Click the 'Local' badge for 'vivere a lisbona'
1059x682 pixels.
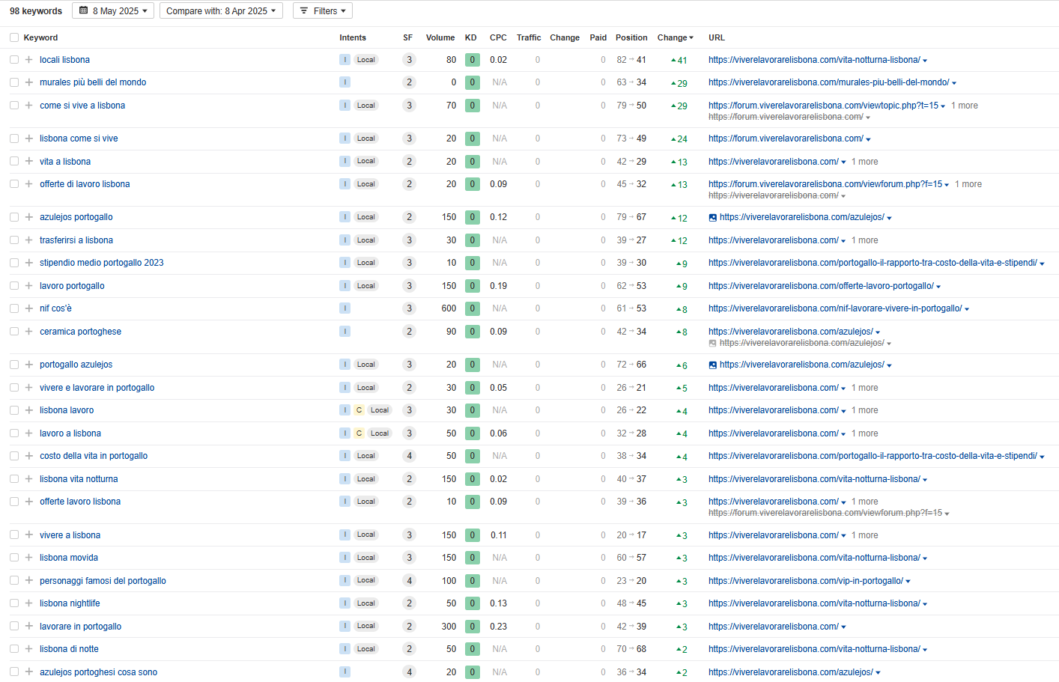(x=366, y=535)
